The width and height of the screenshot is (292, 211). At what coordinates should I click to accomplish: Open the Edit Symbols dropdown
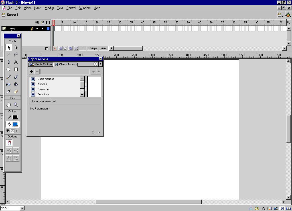click(x=288, y=15)
